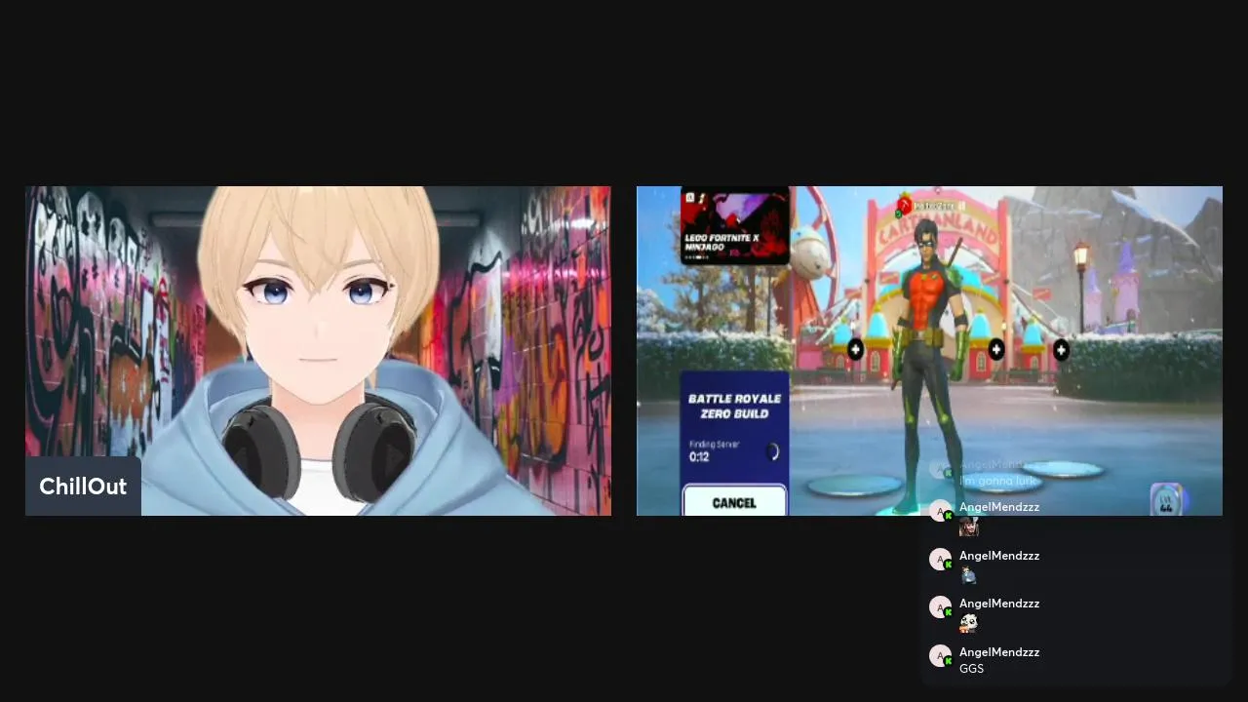
Task: Click avatar next to the GGS message
Action: coord(940,656)
